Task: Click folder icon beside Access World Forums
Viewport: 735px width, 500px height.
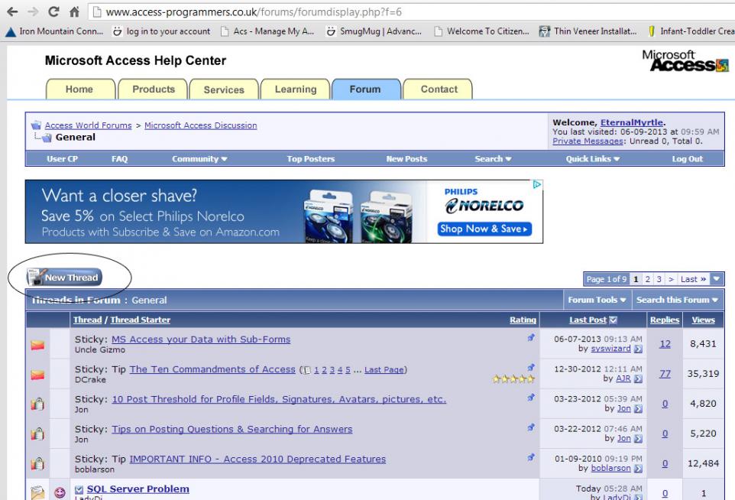Action: pos(36,125)
